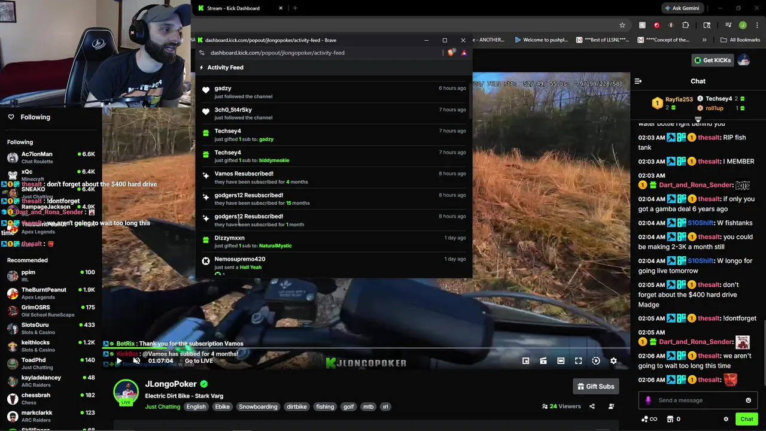Image resolution: width=766 pixels, height=431 pixels.
Task: Select the Ebike tag
Action: pyautogui.click(x=222, y=406)
